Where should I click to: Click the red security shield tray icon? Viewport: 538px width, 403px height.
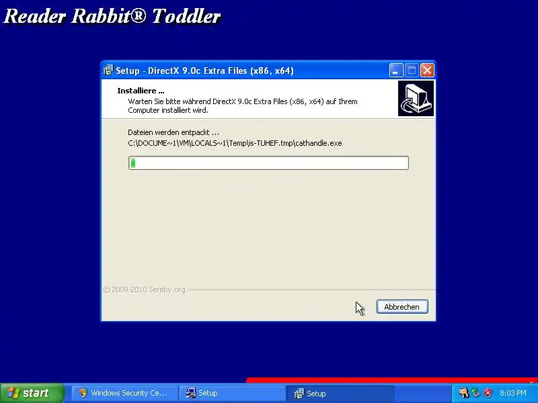[488, 393]
